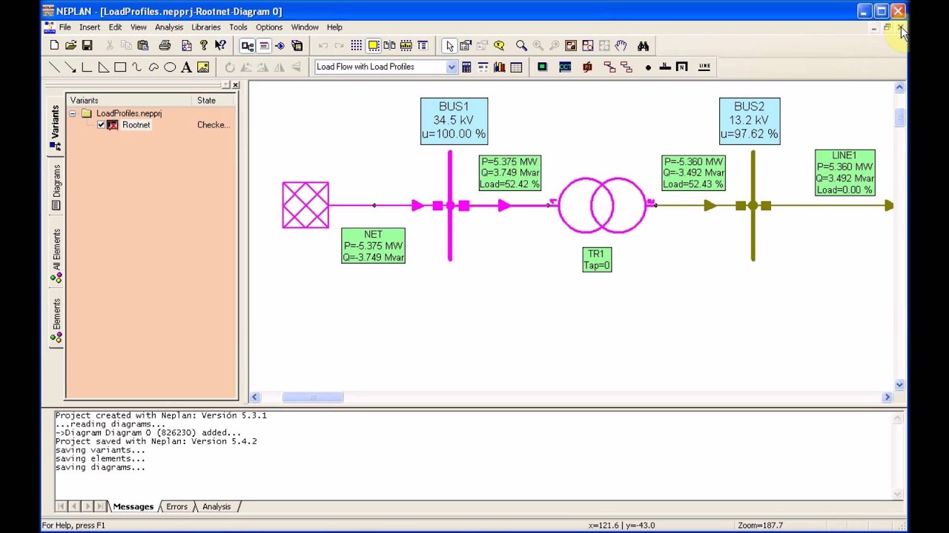Create a new project with New icon
This screenshot has width=949, height=533.
click(54, 46)
